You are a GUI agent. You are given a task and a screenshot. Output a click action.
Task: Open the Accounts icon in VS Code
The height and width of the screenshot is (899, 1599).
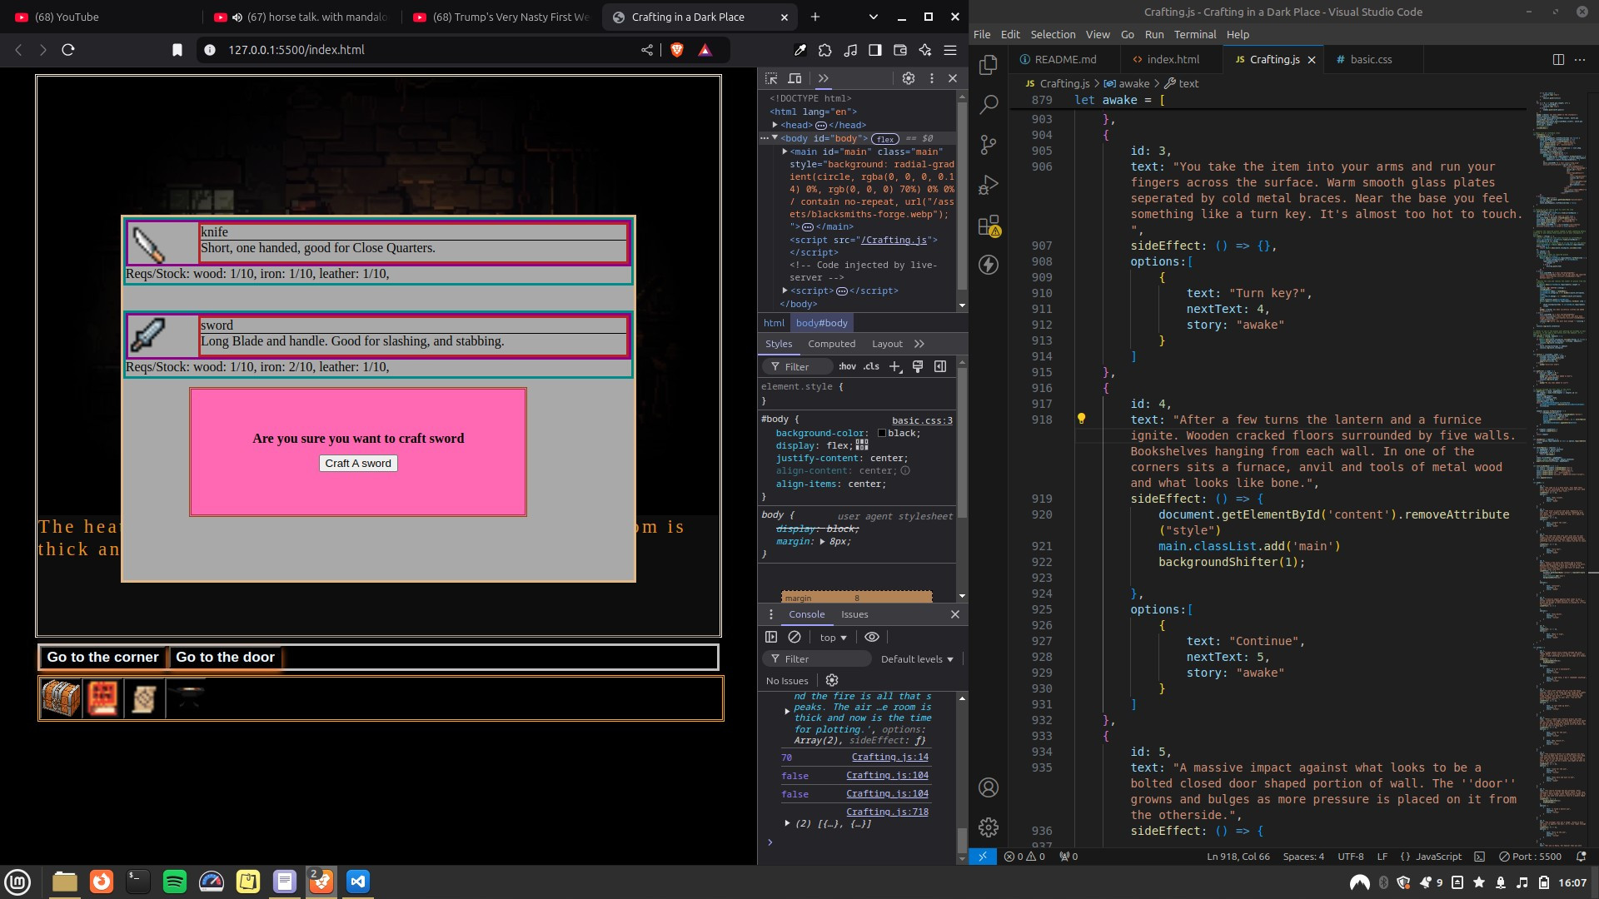click(989, 787)
